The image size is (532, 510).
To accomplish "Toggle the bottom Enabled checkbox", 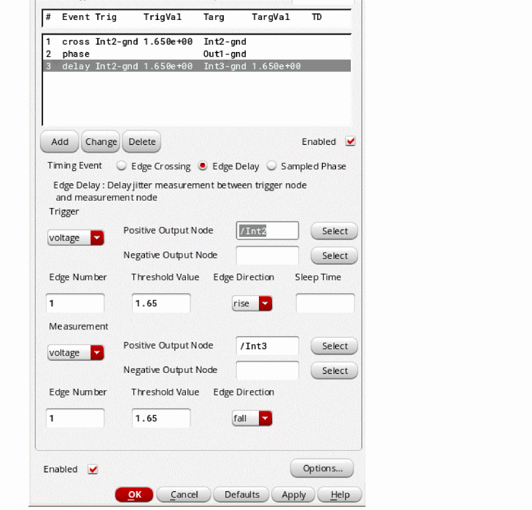I will click(92, 469).
